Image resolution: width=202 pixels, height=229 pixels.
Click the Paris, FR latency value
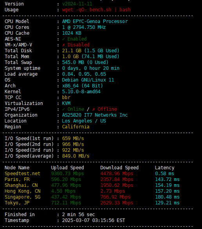click(167, 179)
